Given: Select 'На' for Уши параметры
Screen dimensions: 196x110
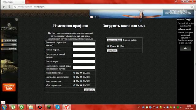Looking at the screenshot, I should (x=74, y=81).
